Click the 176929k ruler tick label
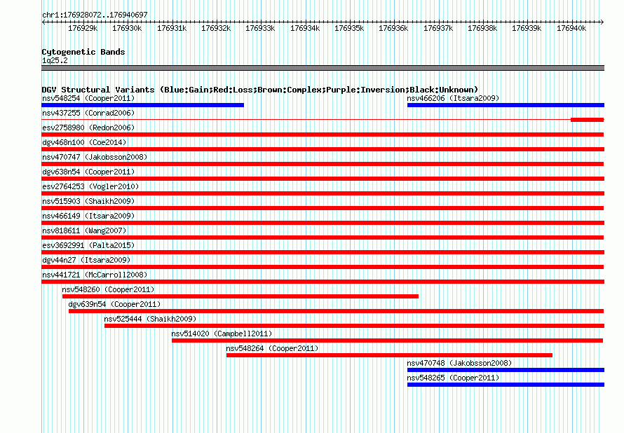Image resolution: width=624 pixels, height=433 pixels. click(x=83, y=28)
